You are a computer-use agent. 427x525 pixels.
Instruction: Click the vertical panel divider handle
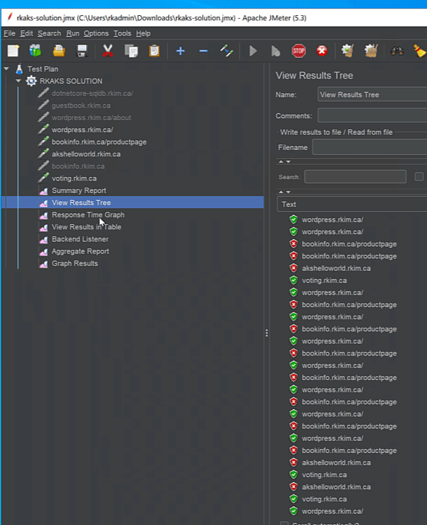coord(267,333)
